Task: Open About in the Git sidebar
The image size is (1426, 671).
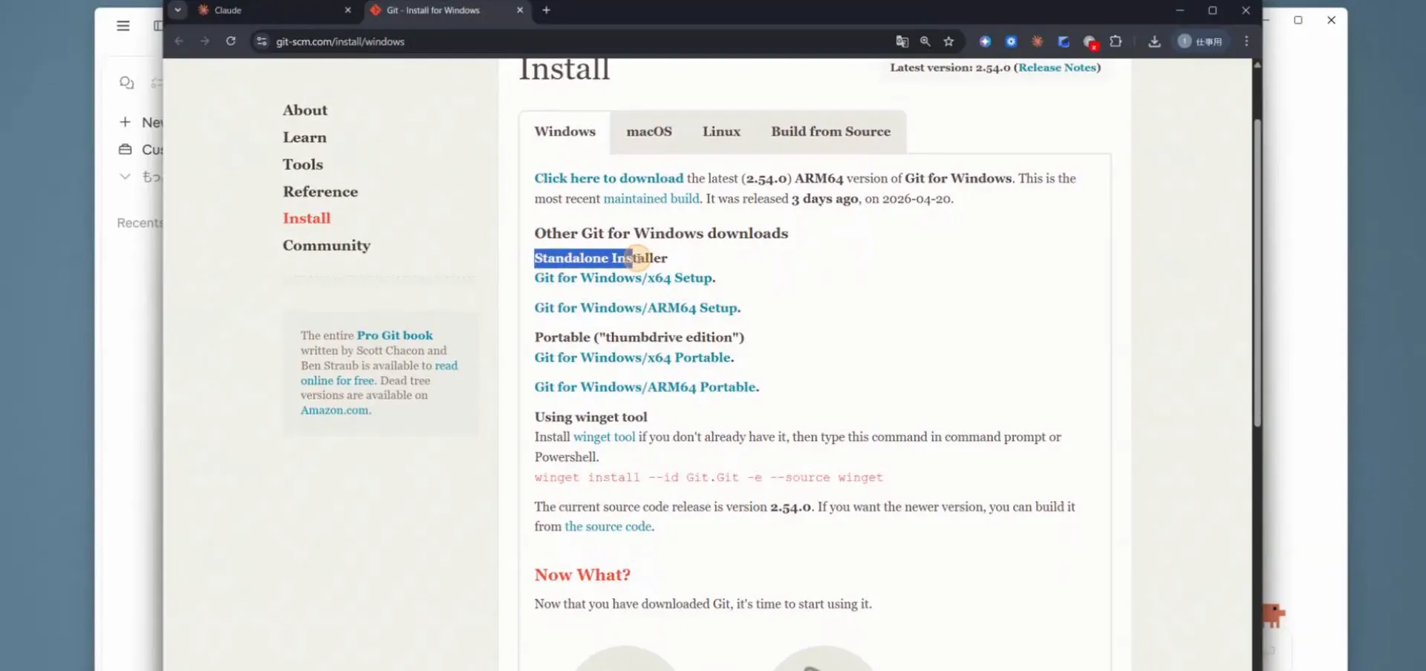Action: pyautogui.click(x=305, y=110)
